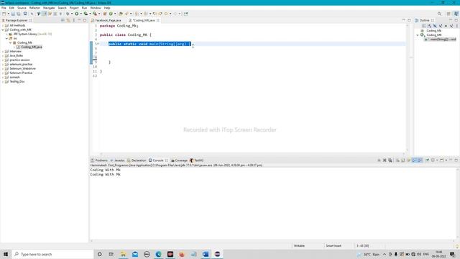The image size is (460, 259).
Task: Toggle Link with Editor in Package Explorer
Action: [68, 20]
